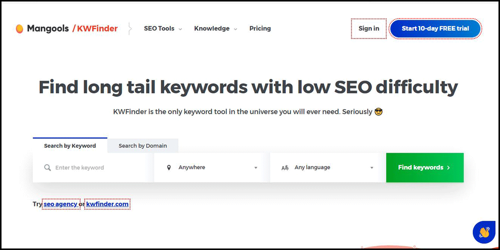Open the Any language dropdown
This screenshot has width=500, height=250.
click(328, 168)
